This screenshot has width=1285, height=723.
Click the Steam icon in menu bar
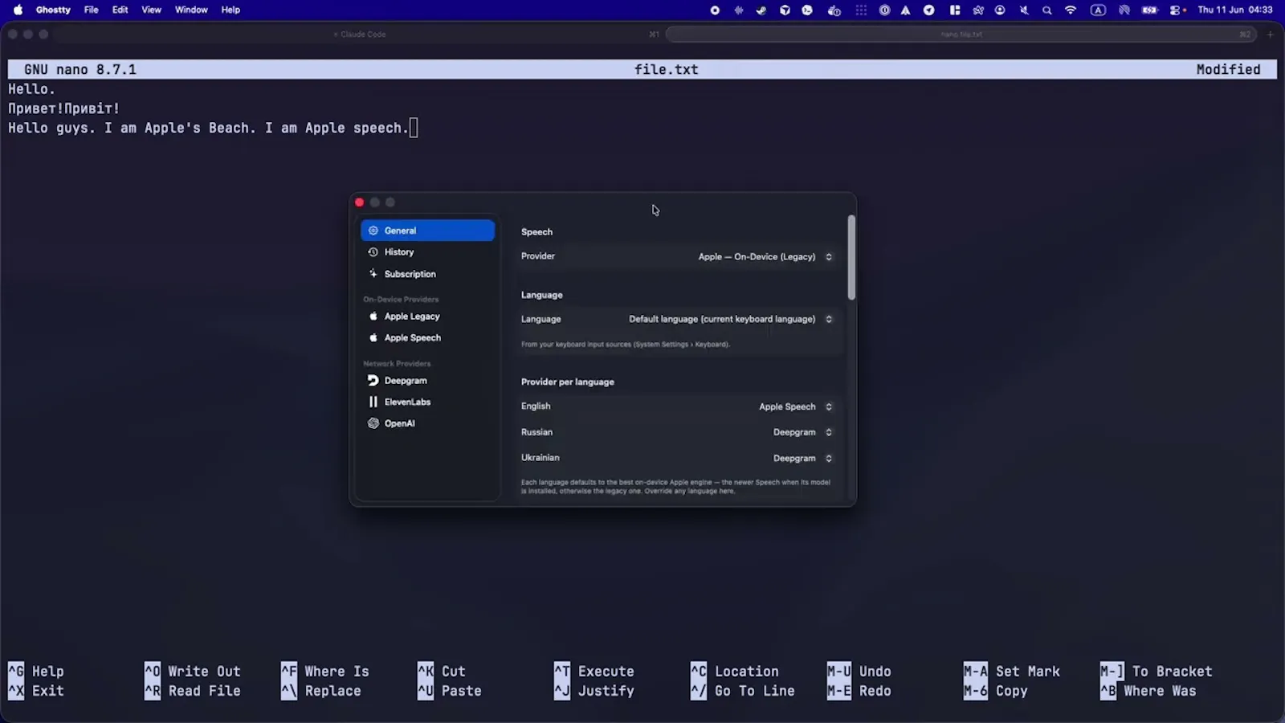click(761, 10)
